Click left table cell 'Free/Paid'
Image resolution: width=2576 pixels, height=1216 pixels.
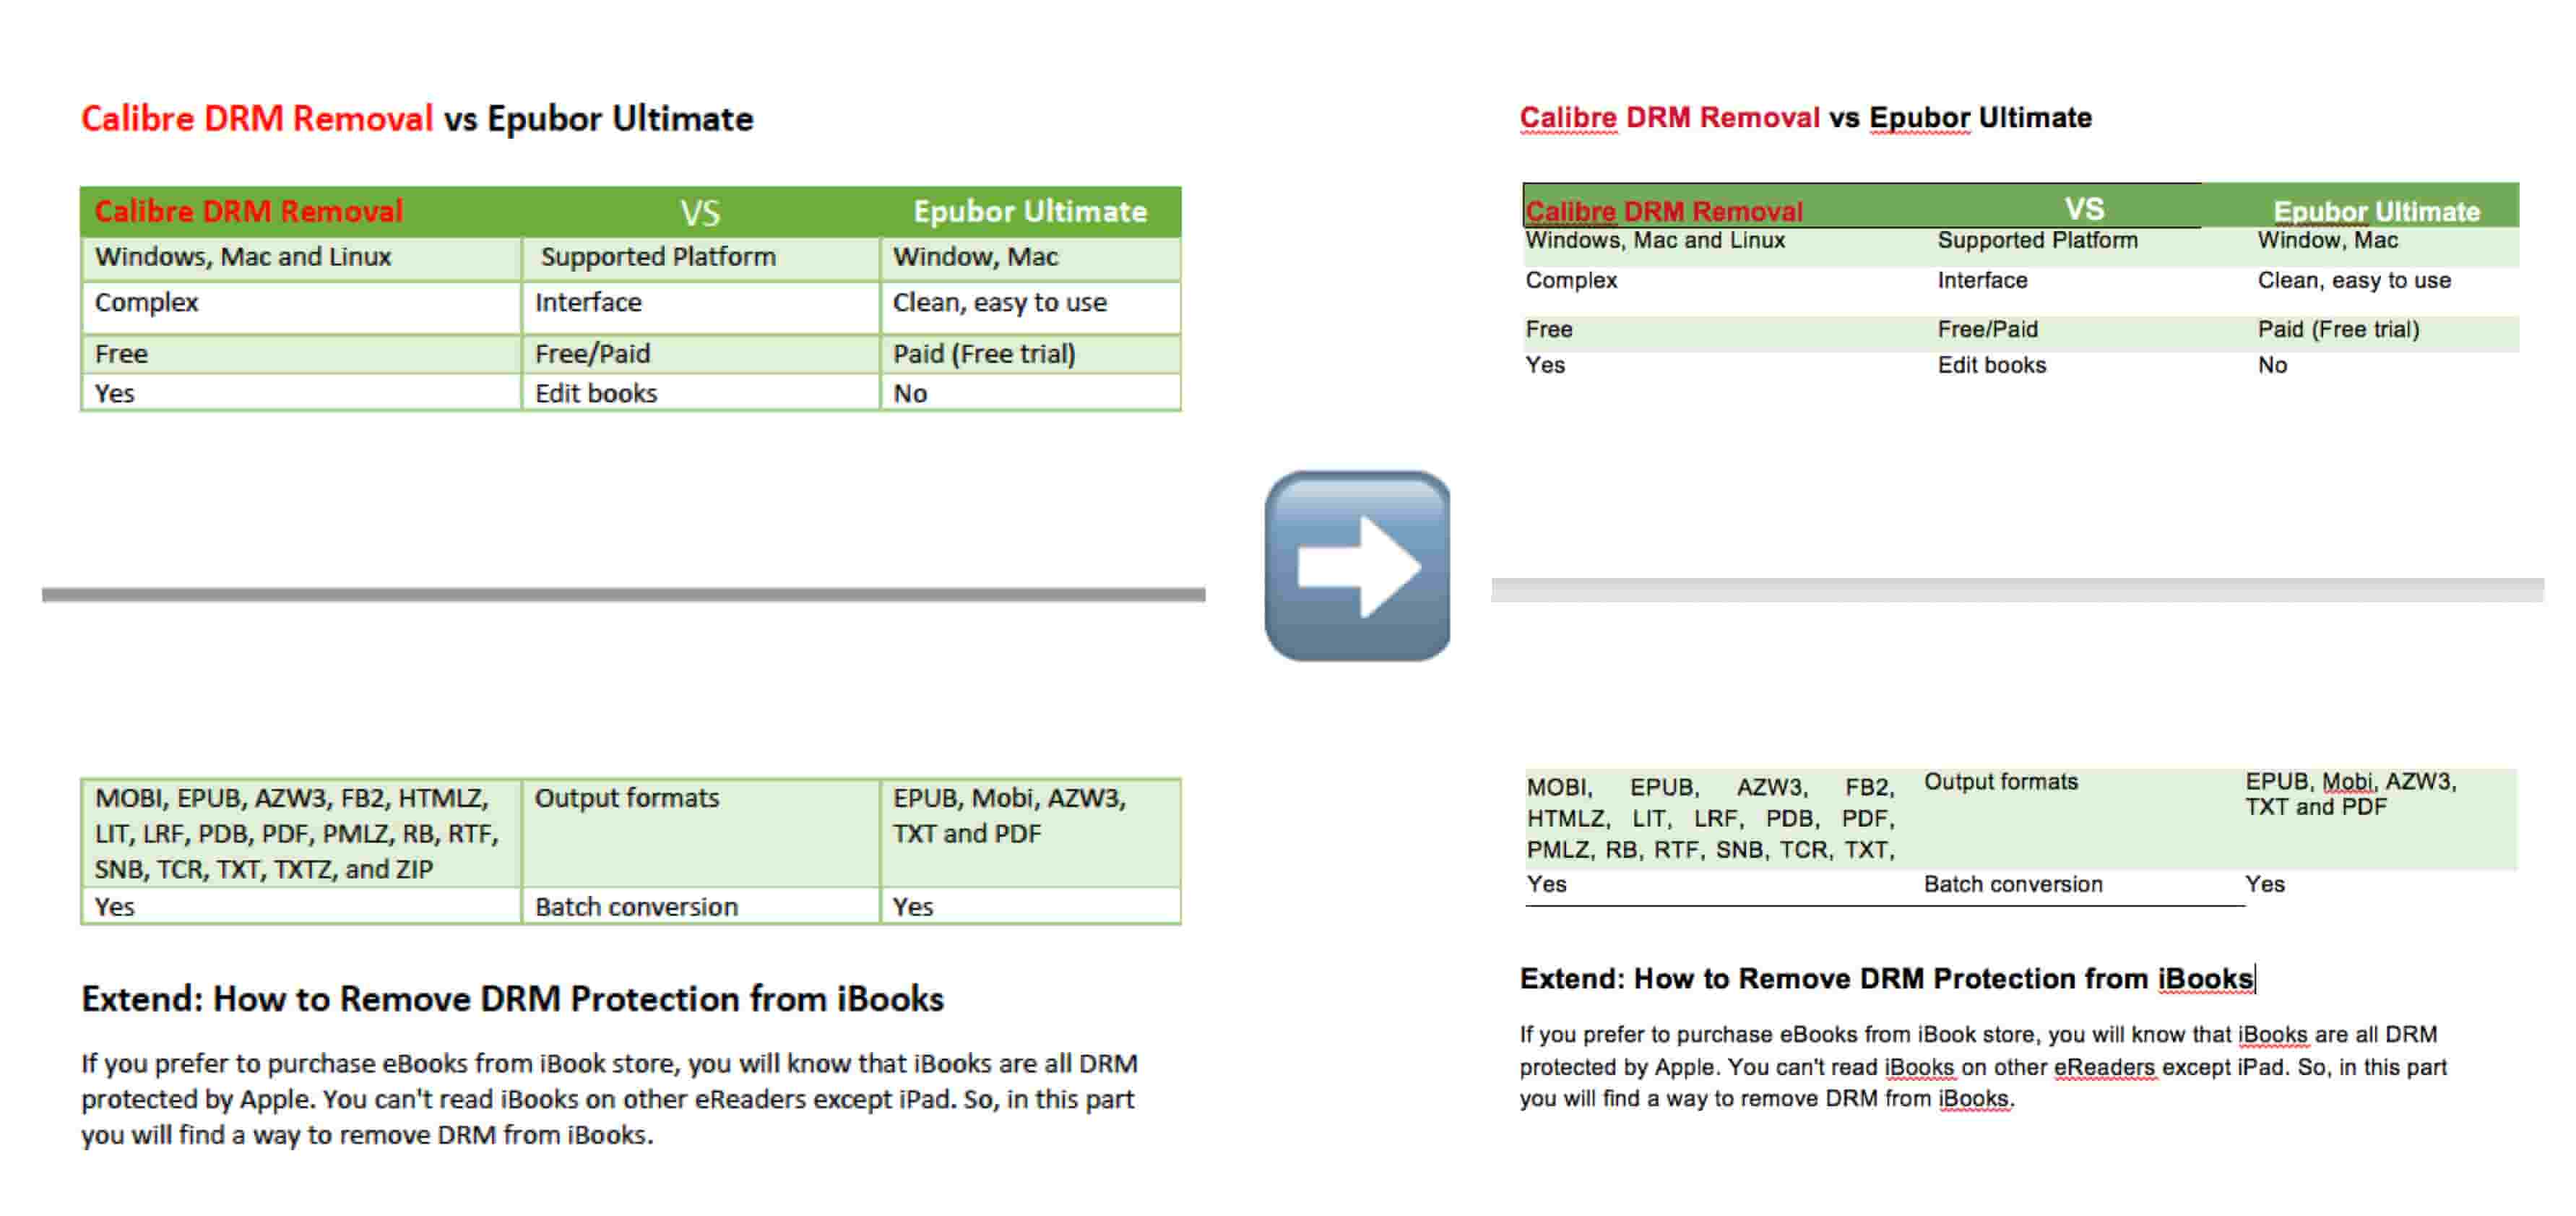click(592, 354)
